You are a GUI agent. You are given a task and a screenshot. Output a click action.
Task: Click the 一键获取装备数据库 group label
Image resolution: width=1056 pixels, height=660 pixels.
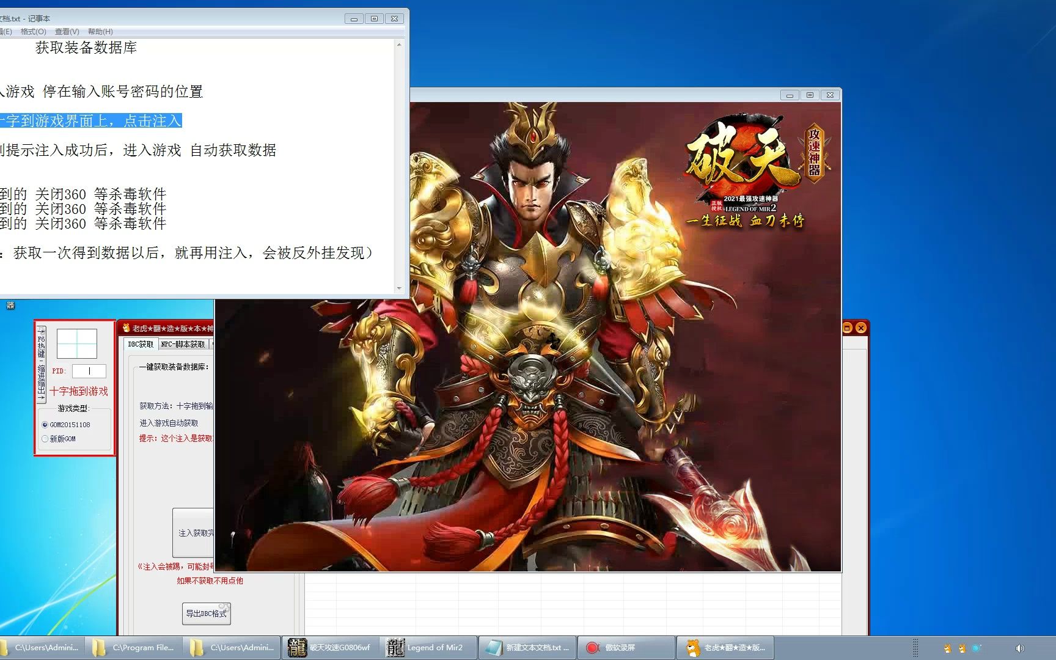pos(174,367)
